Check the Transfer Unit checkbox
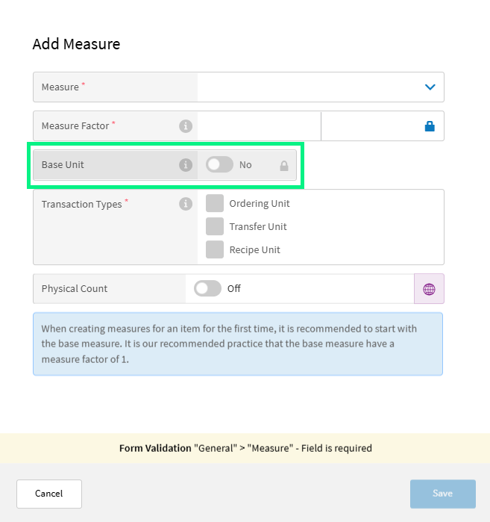Screen dimensions: 490x522 coord(215,226)
